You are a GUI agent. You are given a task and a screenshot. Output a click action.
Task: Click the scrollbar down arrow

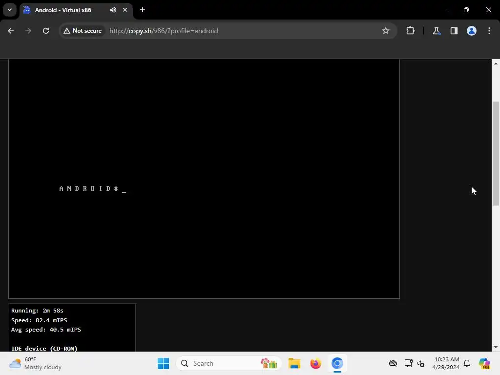tap(496, 347)
